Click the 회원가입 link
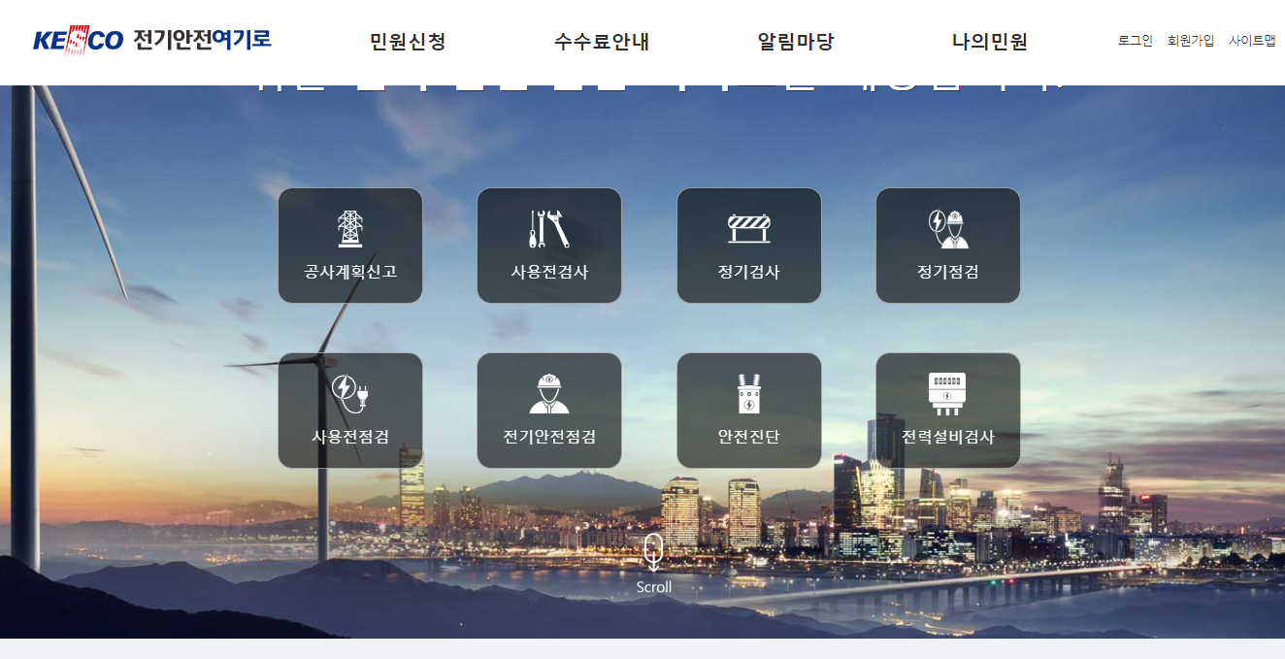Screen dimensions: 1285x659 pyautogui.click(x=1189, y=40)
